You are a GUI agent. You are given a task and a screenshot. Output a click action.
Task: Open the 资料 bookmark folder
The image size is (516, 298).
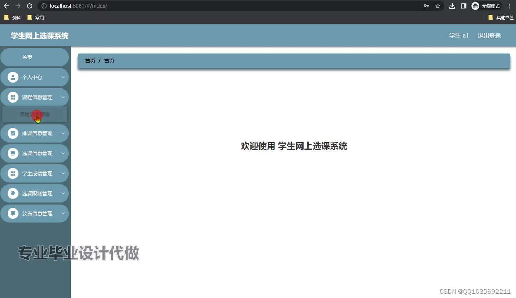[x=13, y=18]
